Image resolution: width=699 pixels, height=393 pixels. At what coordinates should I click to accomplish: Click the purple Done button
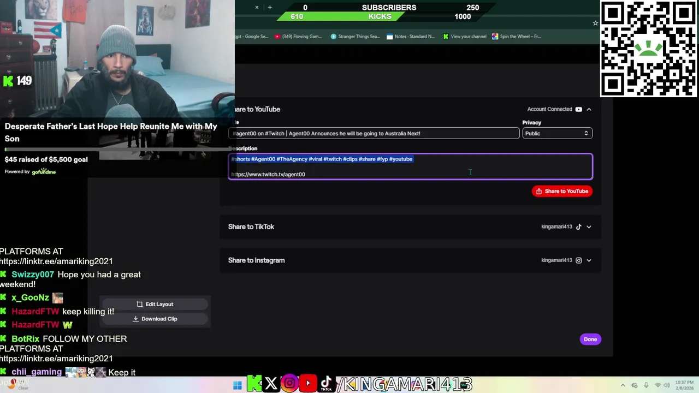tap(590, 339)
